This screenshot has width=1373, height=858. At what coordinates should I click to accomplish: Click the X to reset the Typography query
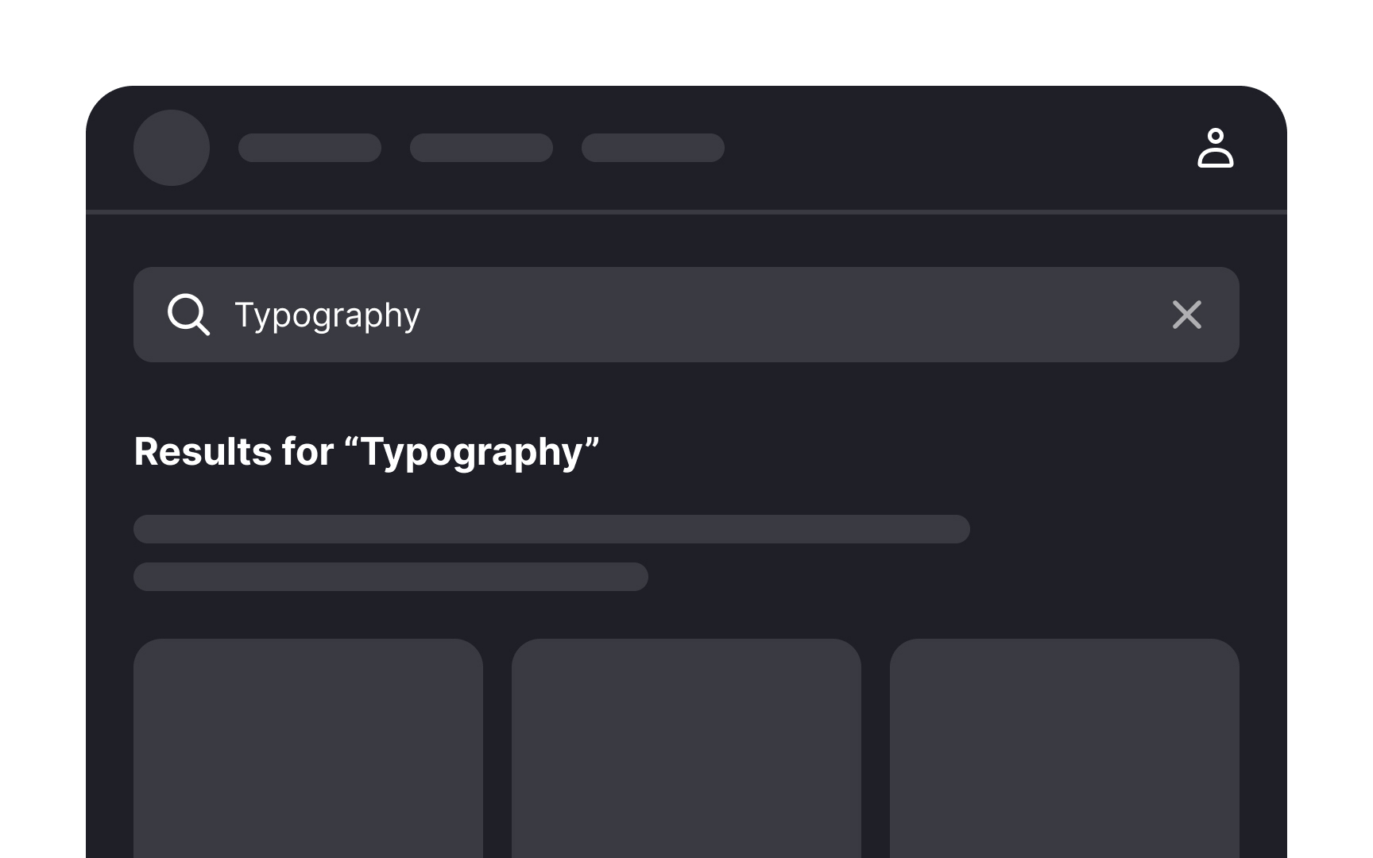tap(1186, 315)
